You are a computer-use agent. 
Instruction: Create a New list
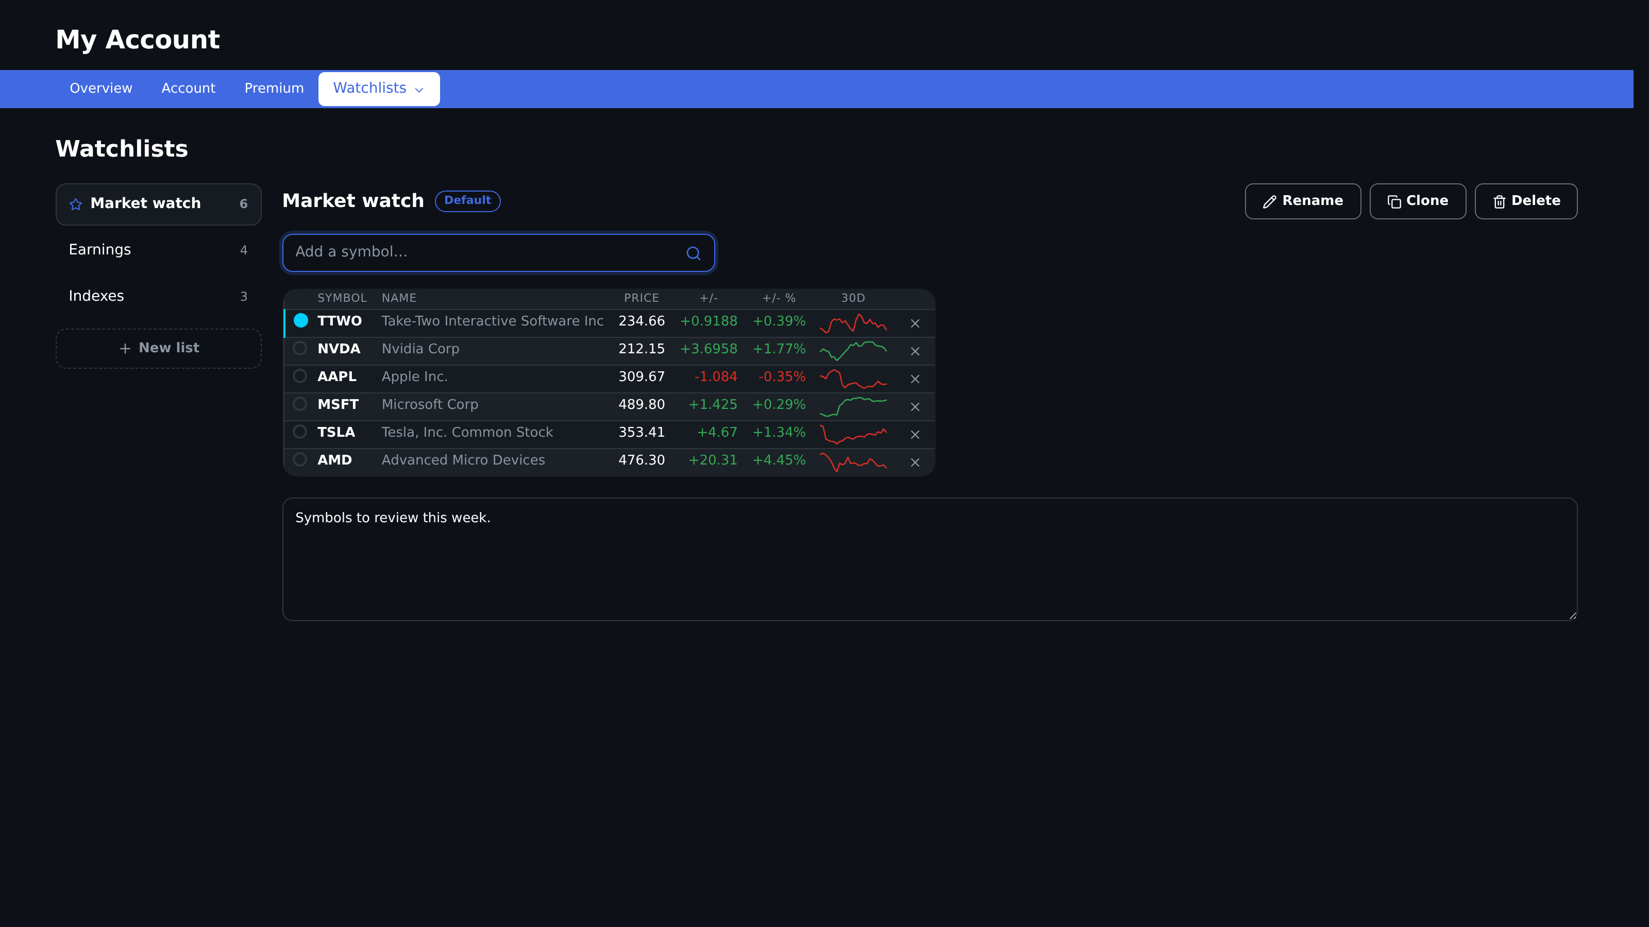click(x=159, y=349)
